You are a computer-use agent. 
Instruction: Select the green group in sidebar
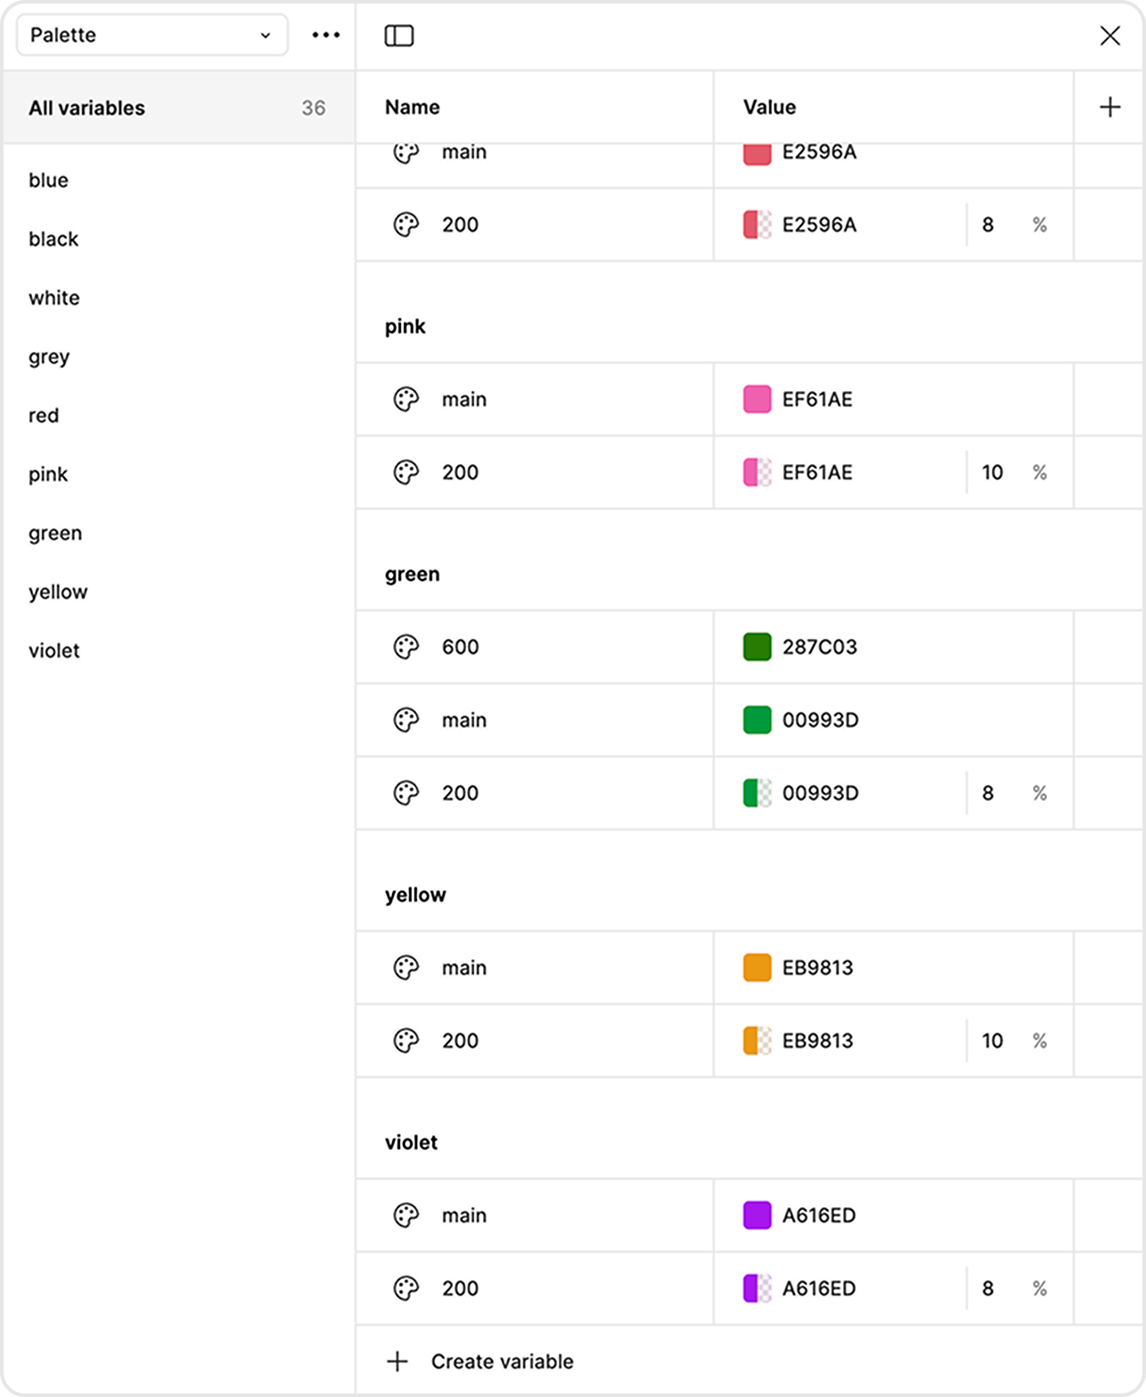click(55, 533)
